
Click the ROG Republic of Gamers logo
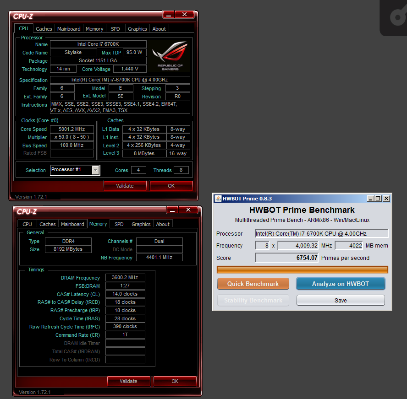click(x=170, y=56)
